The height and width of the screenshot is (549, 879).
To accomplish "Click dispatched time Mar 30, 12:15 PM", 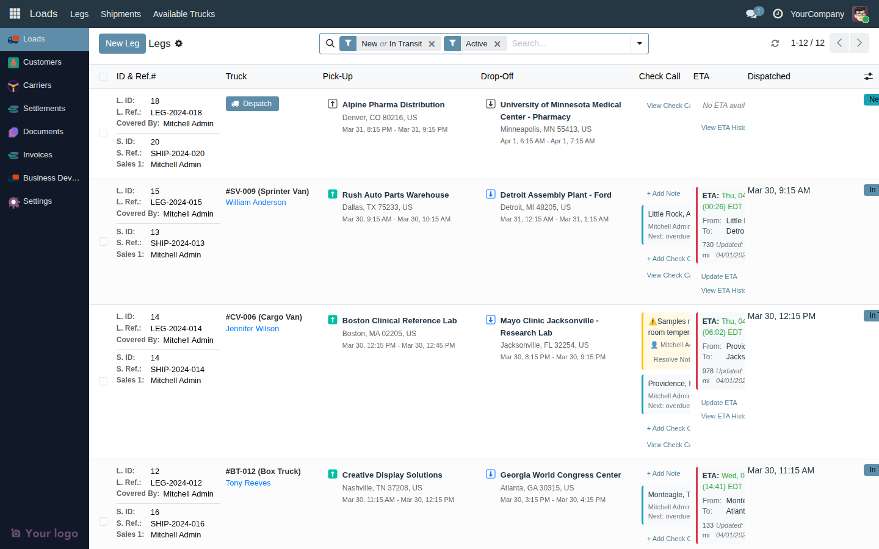I will [781, 316].
